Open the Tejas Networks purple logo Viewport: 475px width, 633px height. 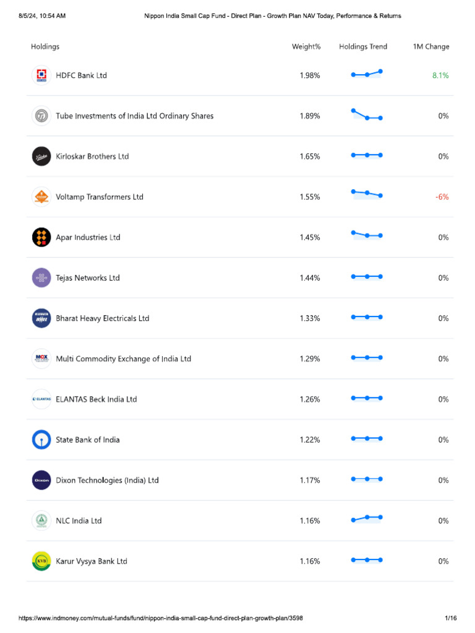click(x=41, y=278)
